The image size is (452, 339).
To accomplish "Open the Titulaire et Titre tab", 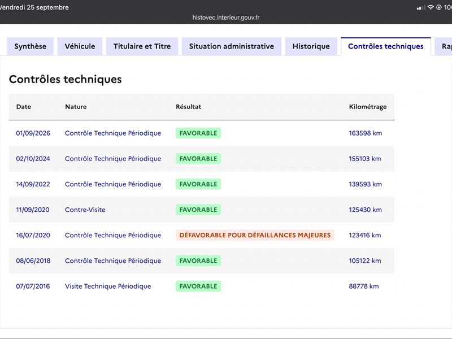I will [x=142, y=46].
